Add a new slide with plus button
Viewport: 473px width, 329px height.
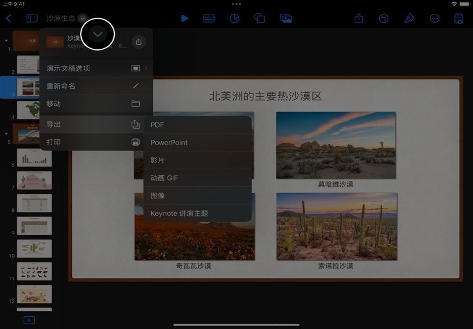click(x=29, y=320)
